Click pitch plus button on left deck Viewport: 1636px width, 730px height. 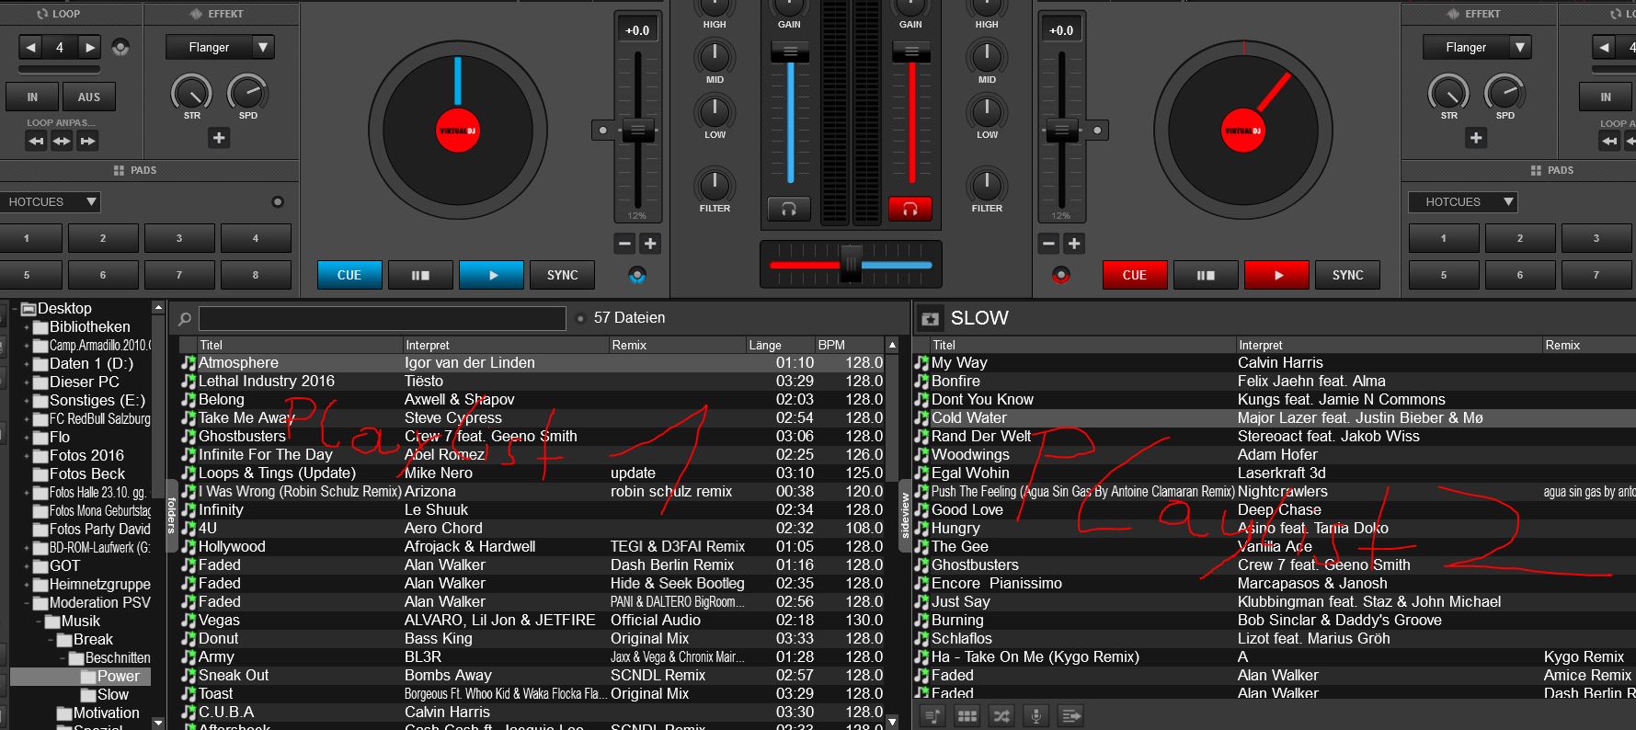650,244
